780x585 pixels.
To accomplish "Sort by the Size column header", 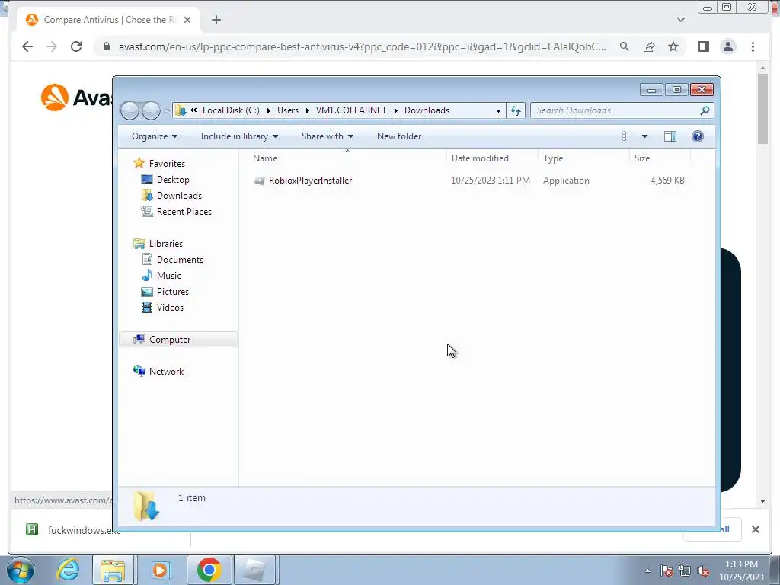I will pos(660,158).
